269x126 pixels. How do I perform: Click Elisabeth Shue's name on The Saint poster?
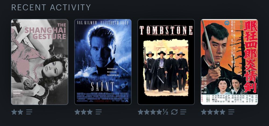115,23
